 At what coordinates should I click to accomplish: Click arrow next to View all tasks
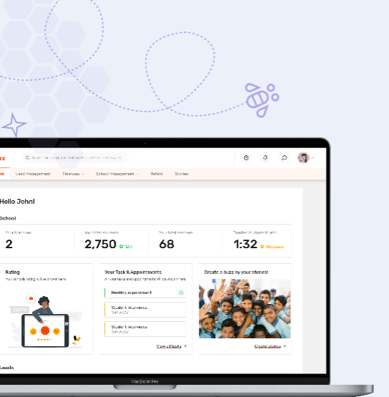[185, 346]
